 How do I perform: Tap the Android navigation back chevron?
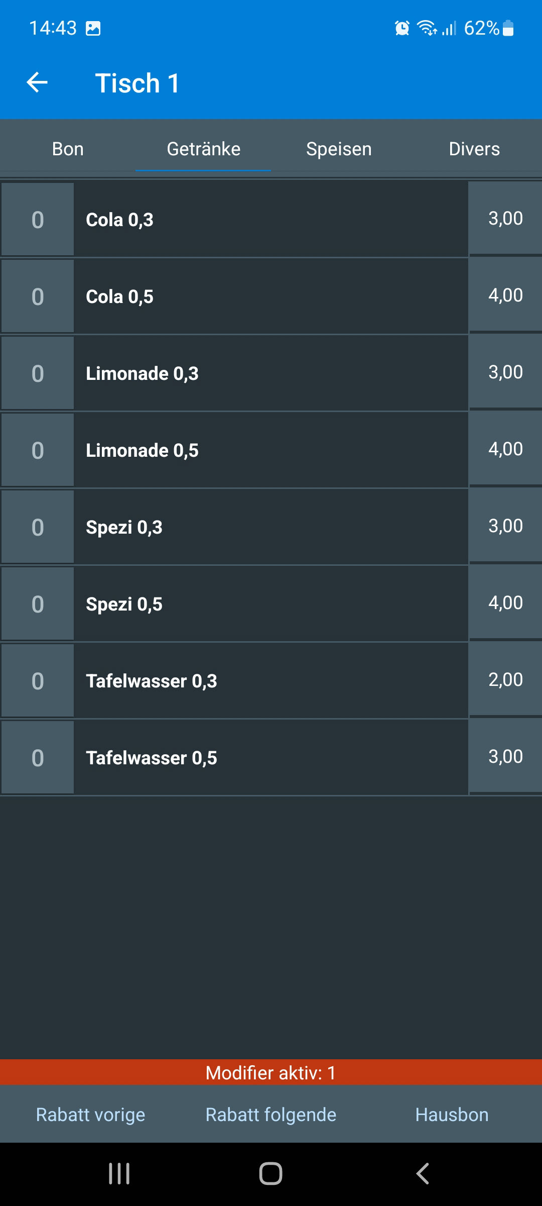[x=423, y=1174]
